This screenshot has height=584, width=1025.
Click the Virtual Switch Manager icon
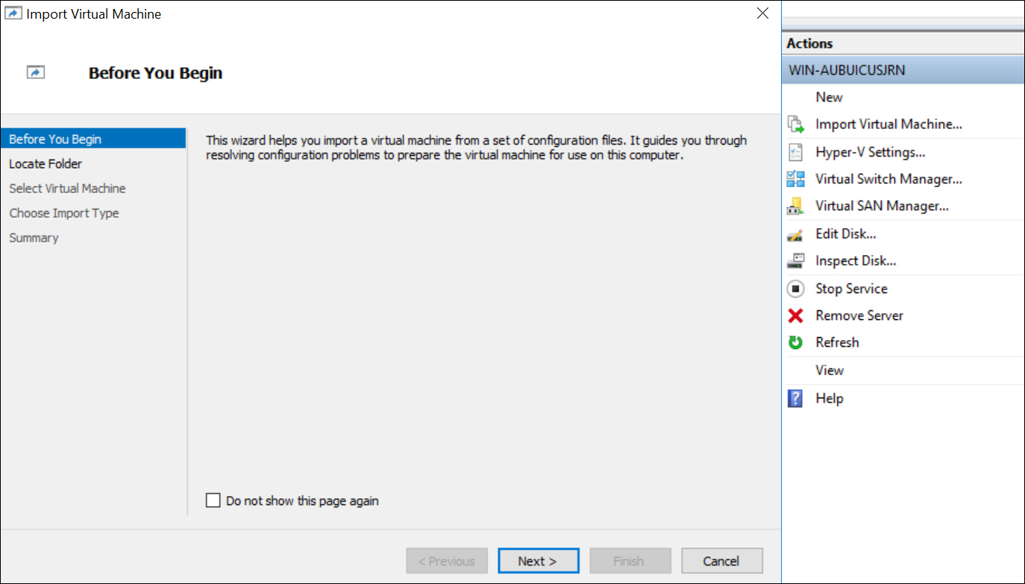pos(796,179)
